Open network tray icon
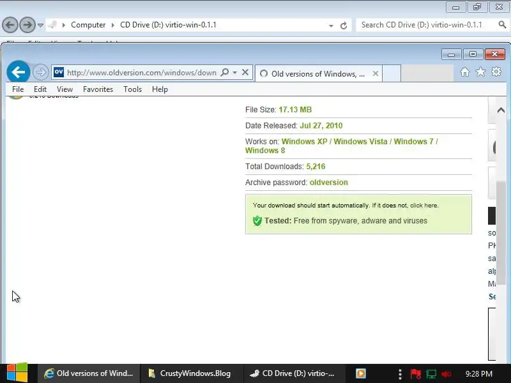The image size is (511, 383). [x=431, y=374]
